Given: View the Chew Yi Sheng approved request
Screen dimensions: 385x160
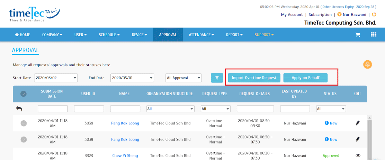Looking at the screenshot, I should (x=358, y=156).
